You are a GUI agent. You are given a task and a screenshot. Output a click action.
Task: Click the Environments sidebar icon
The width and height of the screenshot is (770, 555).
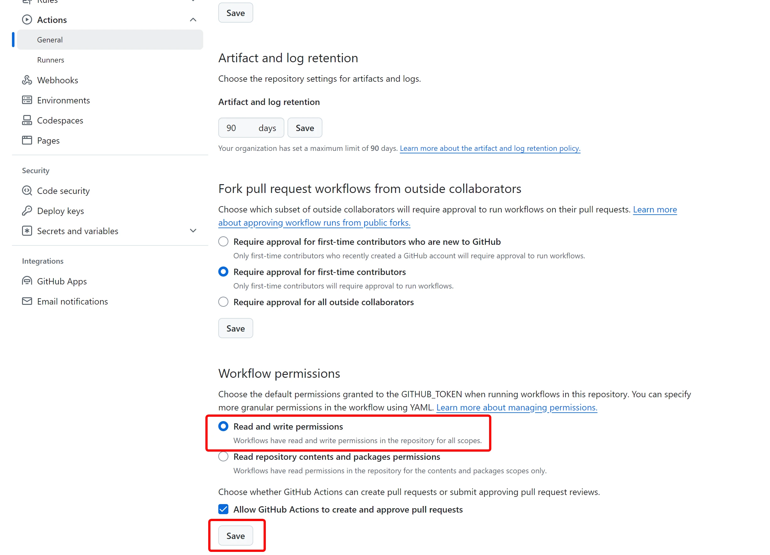(x=27, y=100)
